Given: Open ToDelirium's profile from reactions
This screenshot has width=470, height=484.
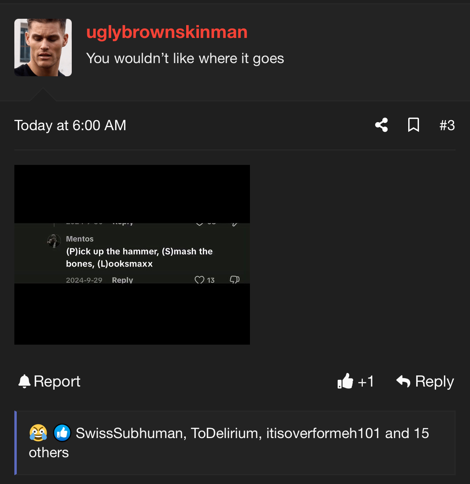Looking at the screenshot, I should pyautogui.click(x=224, y=433).
